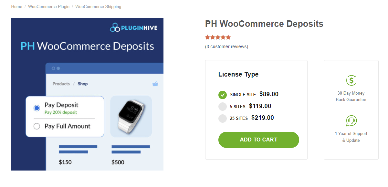
Task: Click the PluginHive hexagon logo
Action: point(115,27)
